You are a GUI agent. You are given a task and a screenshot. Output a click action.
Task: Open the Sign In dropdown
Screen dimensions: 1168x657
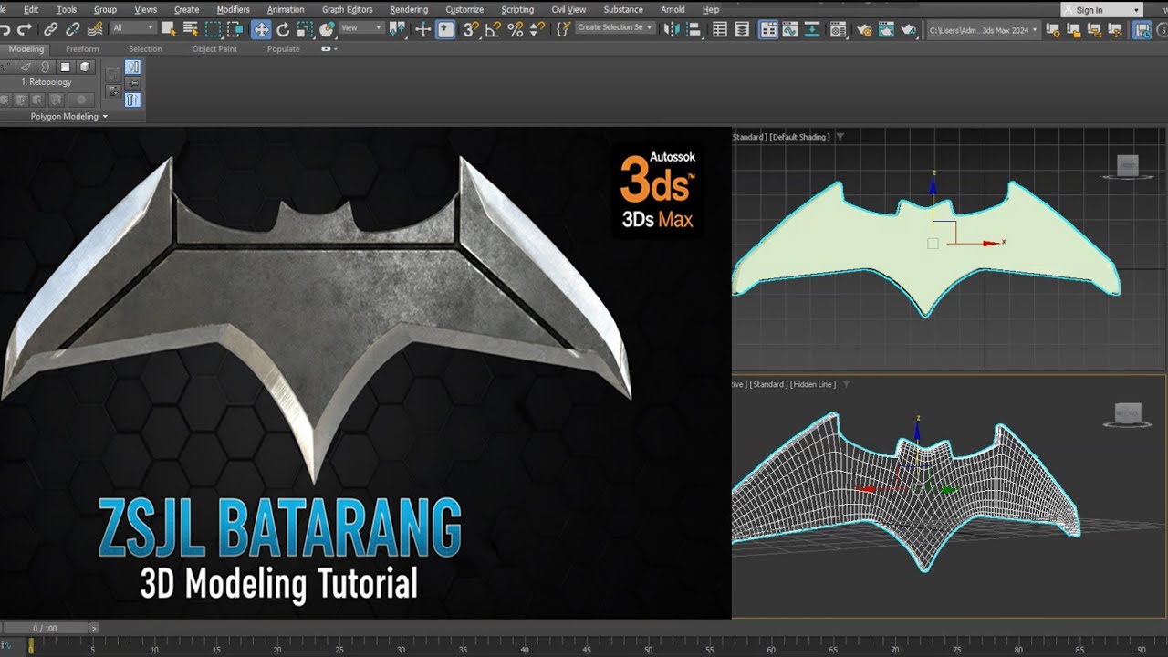1101,10
